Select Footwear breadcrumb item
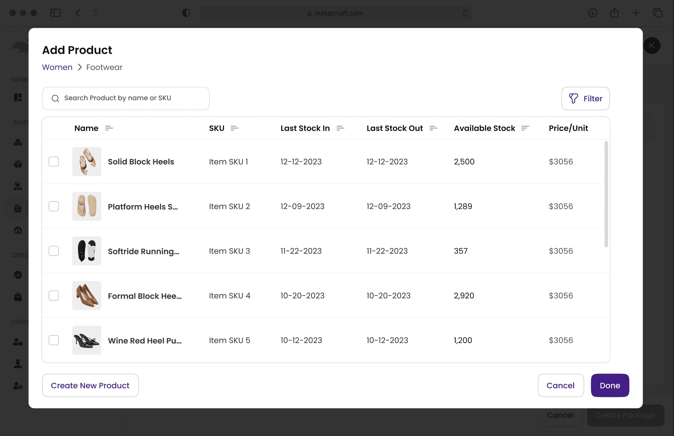The image size is (674, 436). (104, 67)
